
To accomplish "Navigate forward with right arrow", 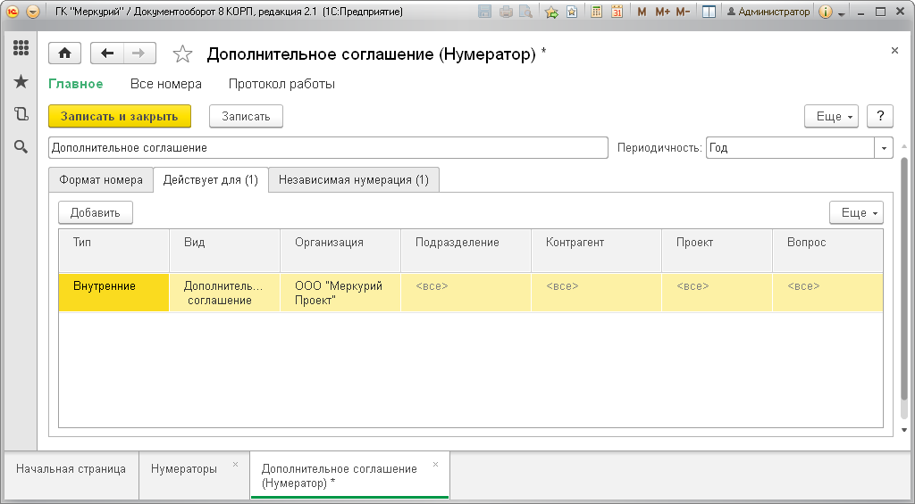I will 139,54.
